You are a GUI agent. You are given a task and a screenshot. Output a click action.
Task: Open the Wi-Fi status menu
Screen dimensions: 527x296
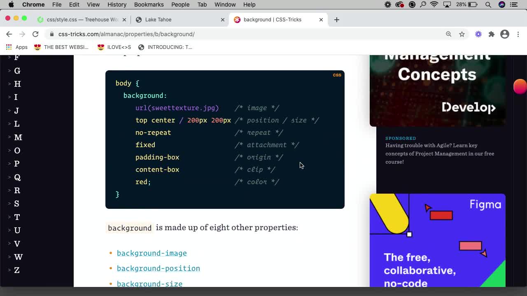click(x=434, y=5)
